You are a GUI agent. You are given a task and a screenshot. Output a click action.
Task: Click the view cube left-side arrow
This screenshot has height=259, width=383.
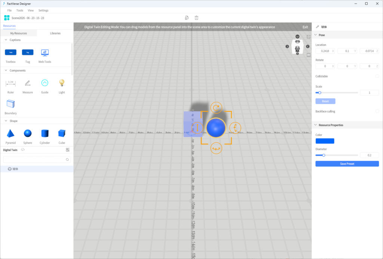point(287,46)
